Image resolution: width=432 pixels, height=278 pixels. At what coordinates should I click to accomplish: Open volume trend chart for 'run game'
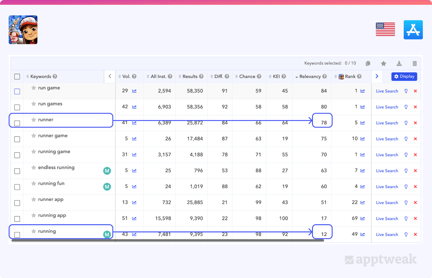tap(134, 91)
